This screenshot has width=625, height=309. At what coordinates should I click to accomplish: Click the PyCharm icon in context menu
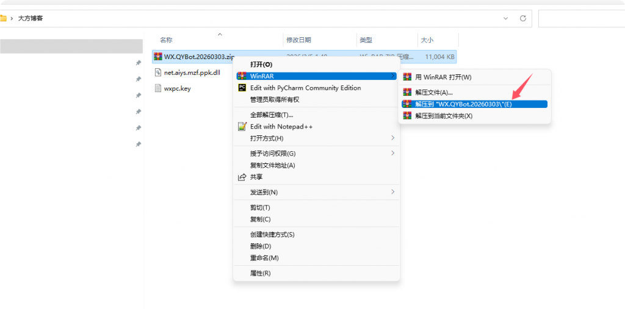coord(242,88)
